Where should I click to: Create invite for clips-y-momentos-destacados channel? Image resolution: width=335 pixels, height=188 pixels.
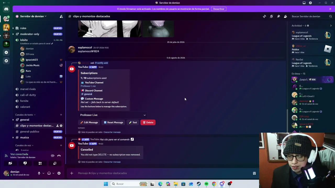coord(57,126)
